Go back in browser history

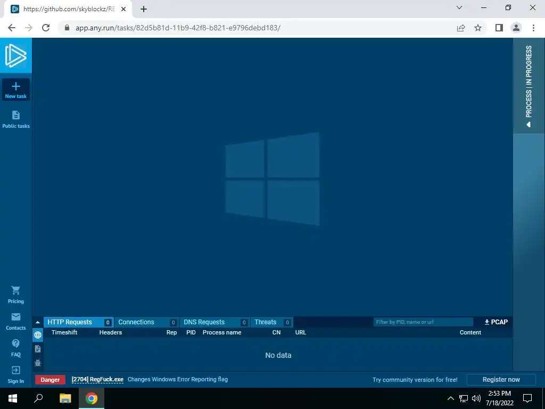point(12,28)
